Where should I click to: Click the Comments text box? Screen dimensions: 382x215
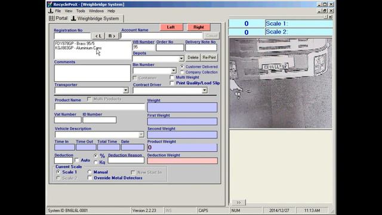point(93,73)
